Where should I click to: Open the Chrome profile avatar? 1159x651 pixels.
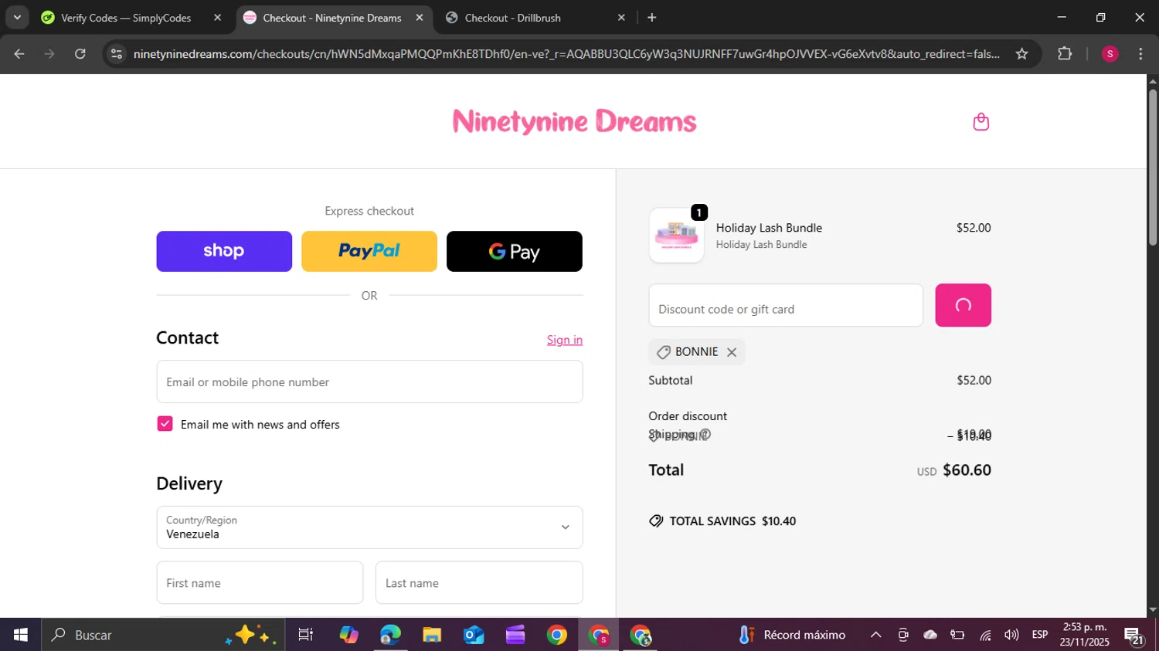click(x=1110, y=54)
